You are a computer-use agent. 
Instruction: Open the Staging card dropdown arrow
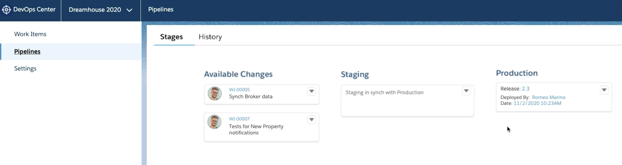pyautogui.click(x=466, y=91)
